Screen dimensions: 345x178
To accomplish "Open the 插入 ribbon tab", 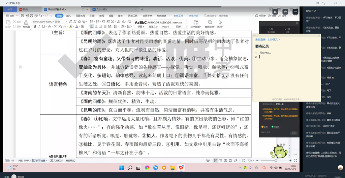I will 68,16.
